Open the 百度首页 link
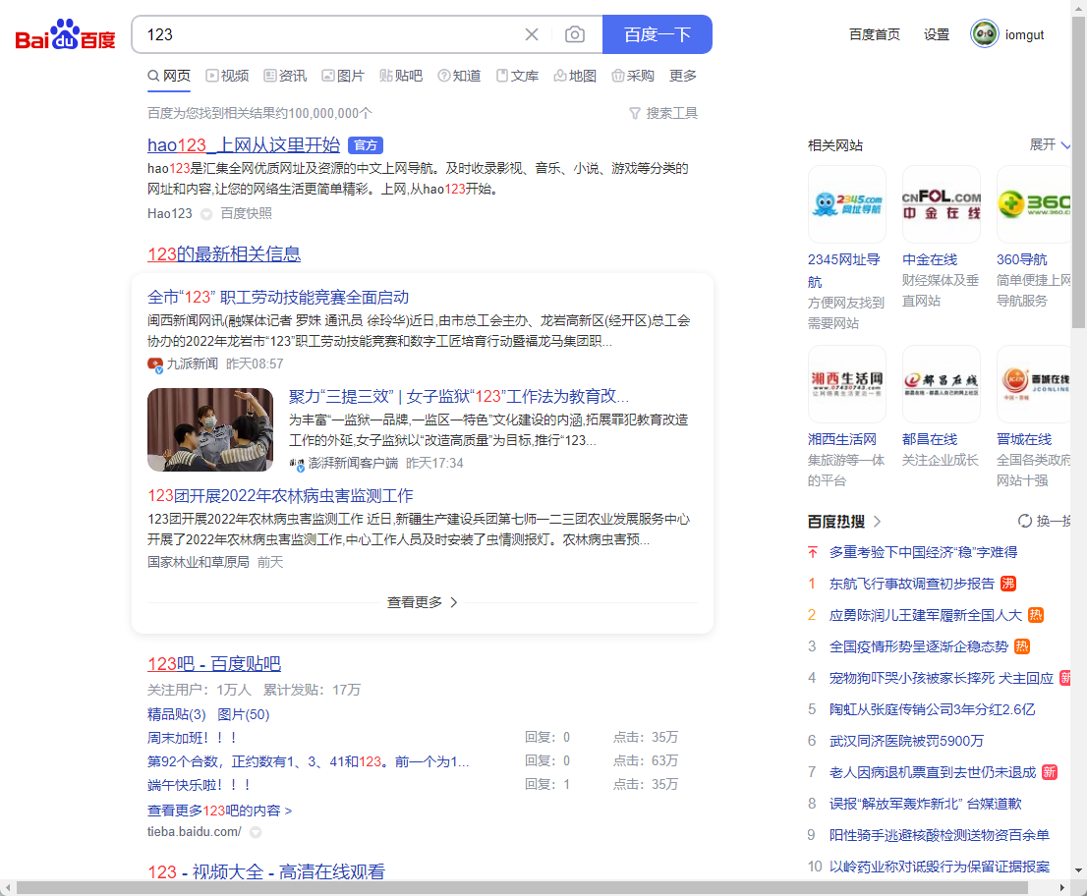 pyautogui.click(x=874, y=34)
